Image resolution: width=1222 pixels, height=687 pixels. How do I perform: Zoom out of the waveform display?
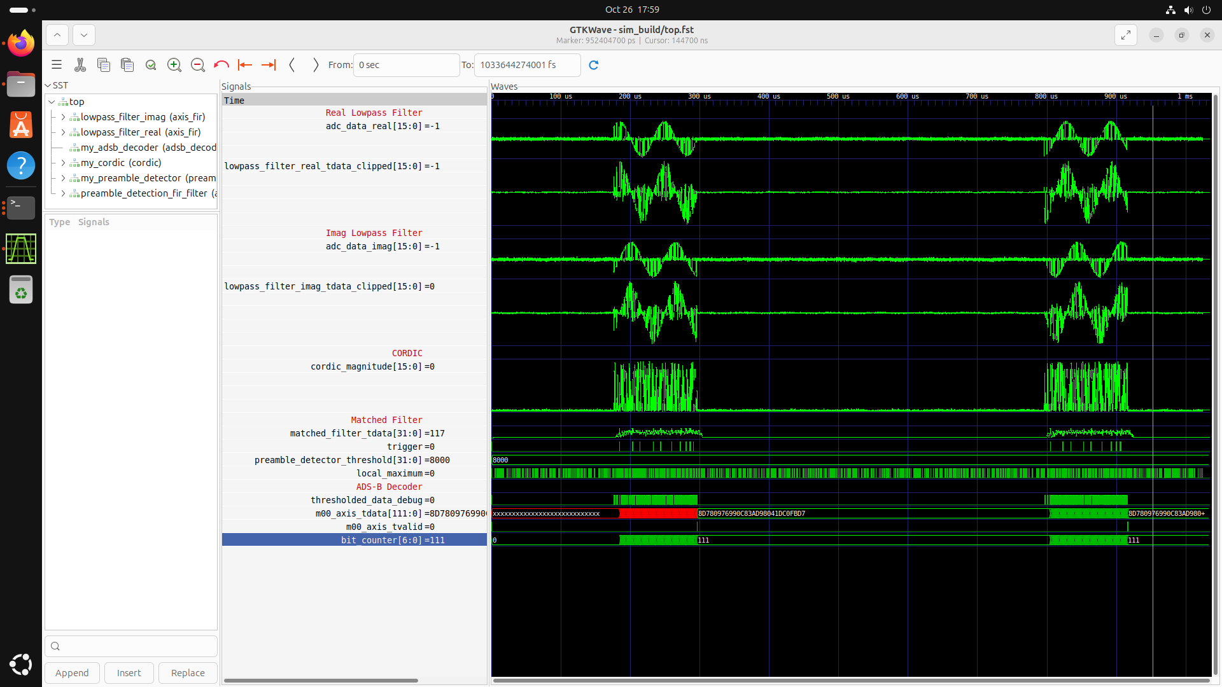198,64
